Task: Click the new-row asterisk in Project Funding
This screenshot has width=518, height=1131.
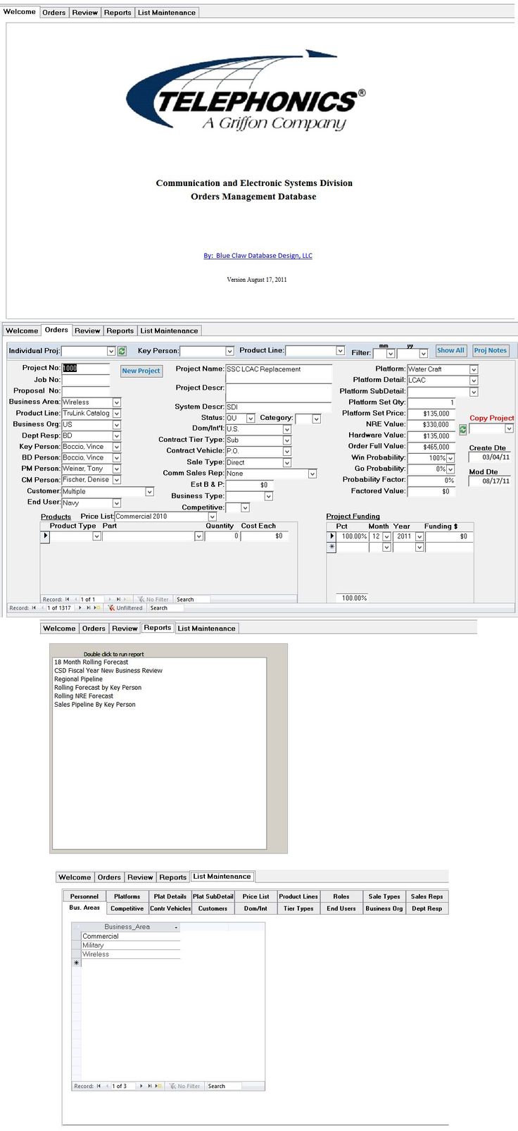Action: coord(331,547)
